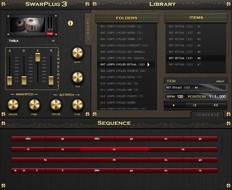Screen dimensions: 232x190
Task: Click the Alt Pitch GROSS knob
Action: point(56,105)
